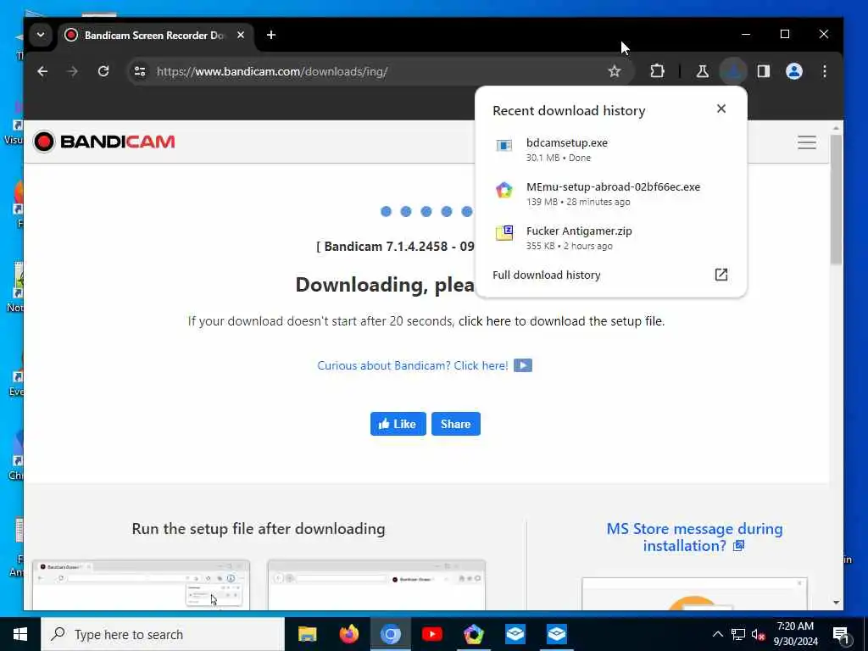The width and height of the screenshot is (868, 651).
Task: Close the Bandicam tab
Action: coord(241,35)
